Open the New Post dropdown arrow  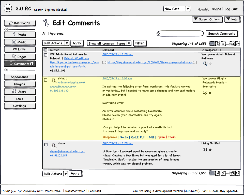[188, 9]
